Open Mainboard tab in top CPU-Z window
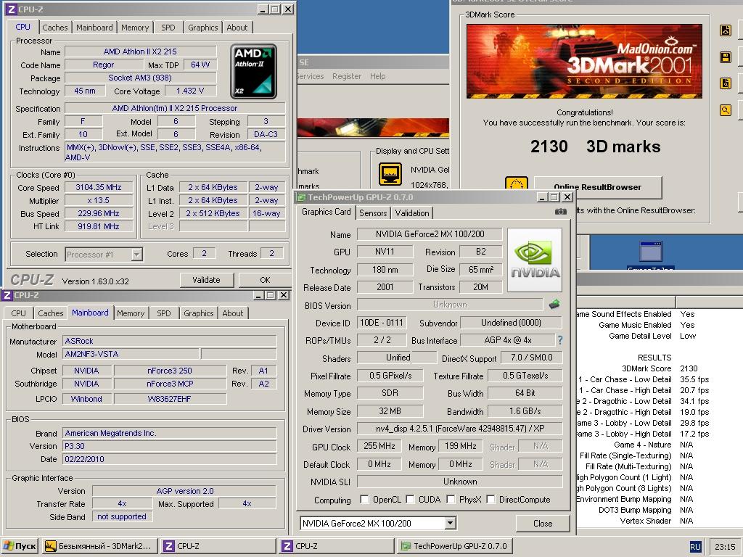This screenshot has height=557, width=743. (94, 28)
